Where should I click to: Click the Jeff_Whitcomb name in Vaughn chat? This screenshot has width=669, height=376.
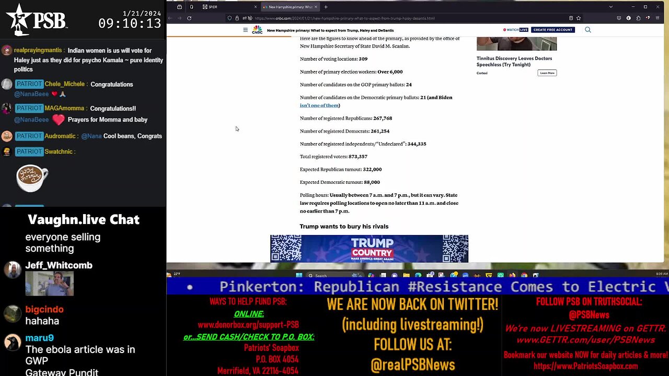click(59, 265)
